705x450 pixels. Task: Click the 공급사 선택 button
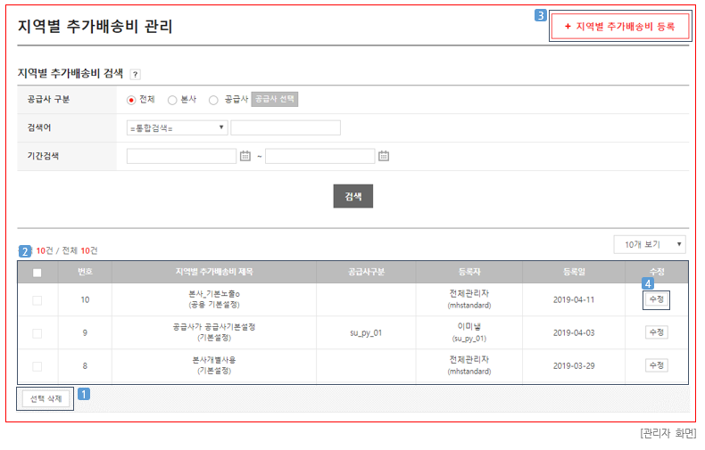pos(274,100)
